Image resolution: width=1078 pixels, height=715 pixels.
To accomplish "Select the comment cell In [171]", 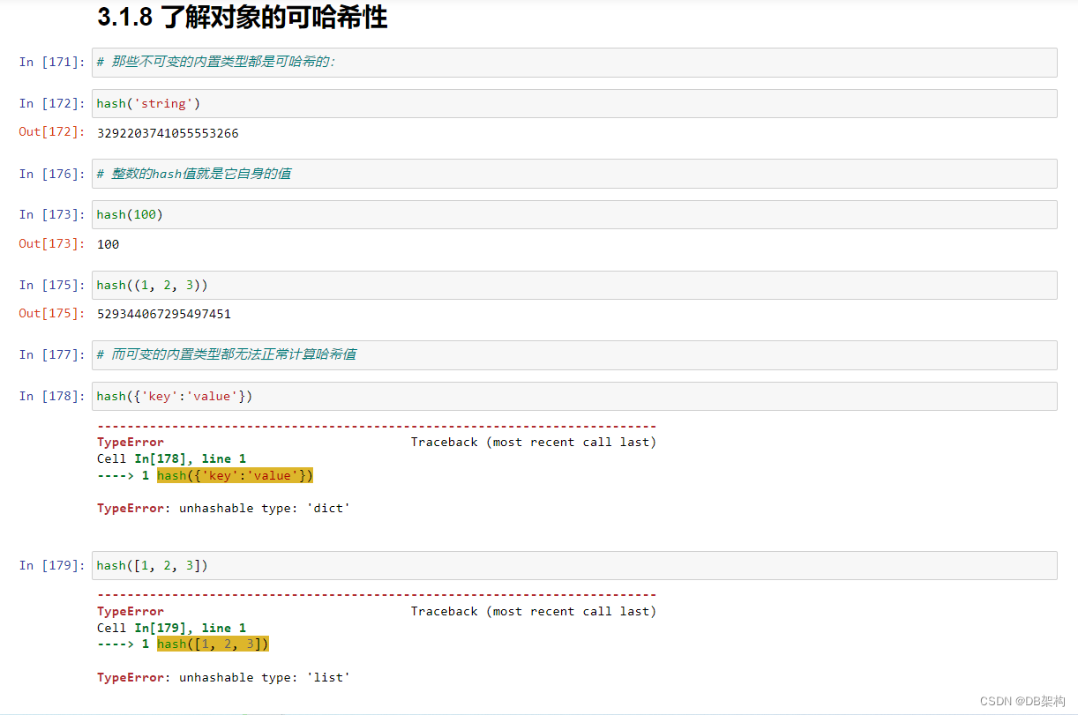I will (574, 63).
